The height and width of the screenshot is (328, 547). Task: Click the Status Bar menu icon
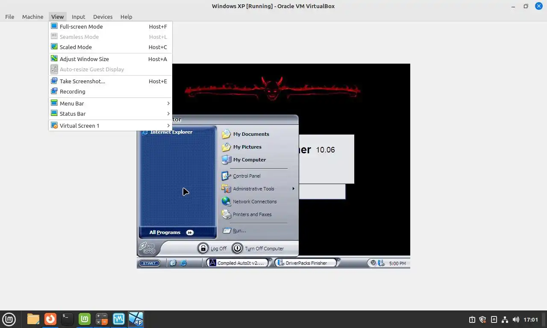click(x=54, y=114)
